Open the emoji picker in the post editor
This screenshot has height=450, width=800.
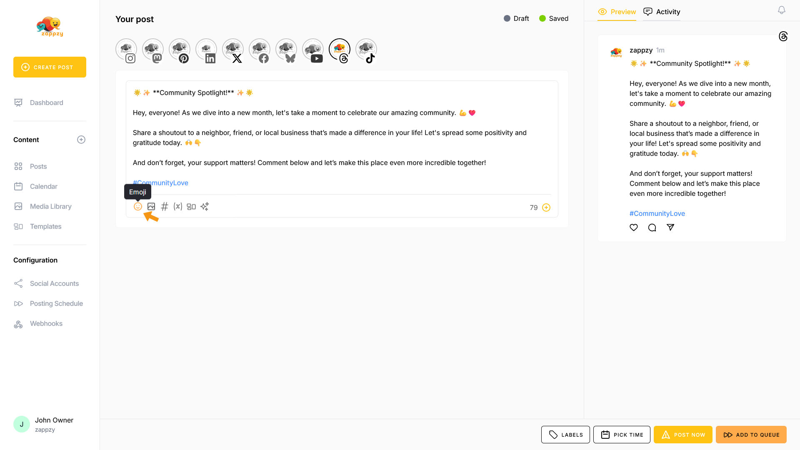(x=137, y=207)
